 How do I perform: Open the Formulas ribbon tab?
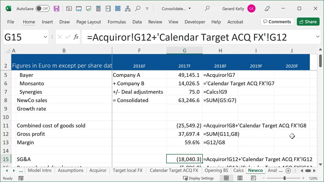[x=117, y=22]
